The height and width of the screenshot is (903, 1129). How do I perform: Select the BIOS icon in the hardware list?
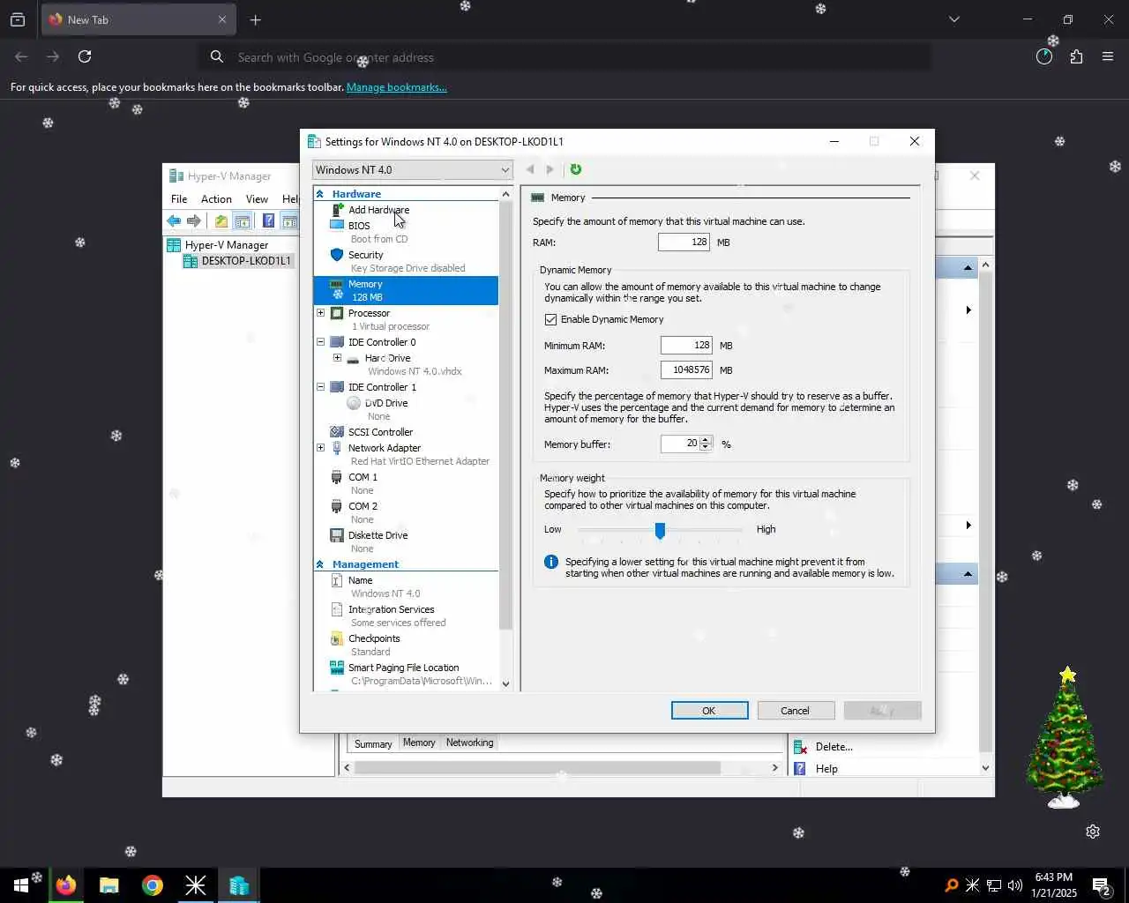coord(336,226)
